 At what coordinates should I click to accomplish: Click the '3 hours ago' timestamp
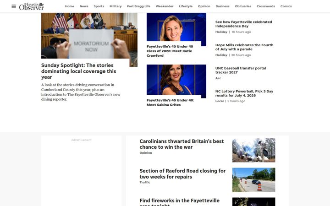tap(236, 101)
